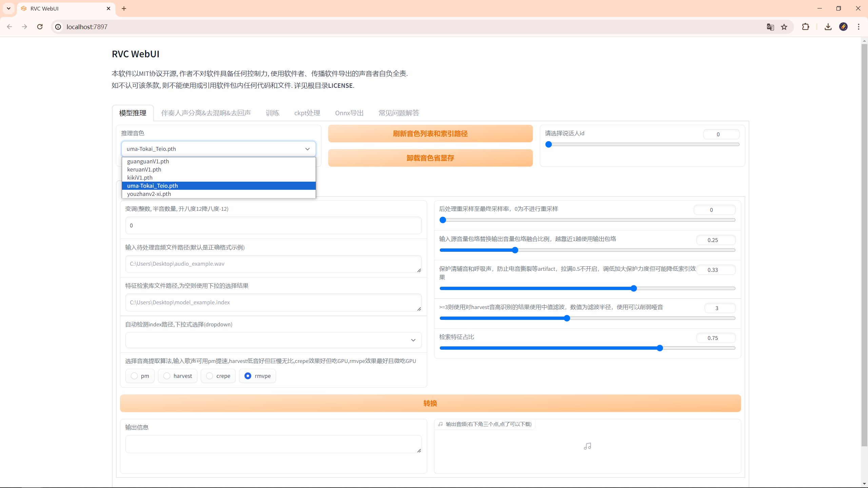Viewport: 868px width, 488px height.
Task: Open the browser downloads icon
Action: pyautogui.click(x=828, y=27)
